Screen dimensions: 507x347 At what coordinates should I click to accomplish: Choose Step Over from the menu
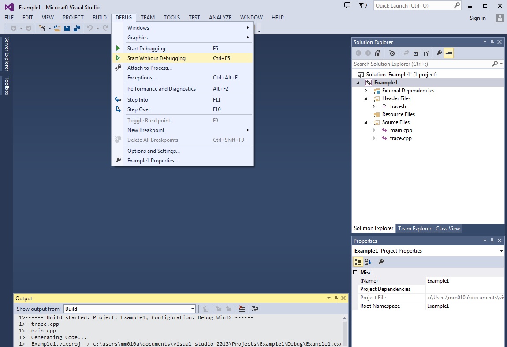tap(183, 109)
